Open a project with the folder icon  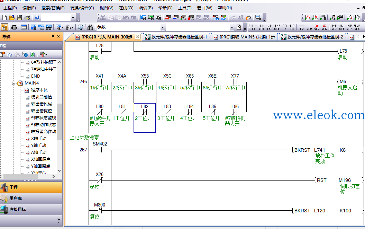point(12,17)
